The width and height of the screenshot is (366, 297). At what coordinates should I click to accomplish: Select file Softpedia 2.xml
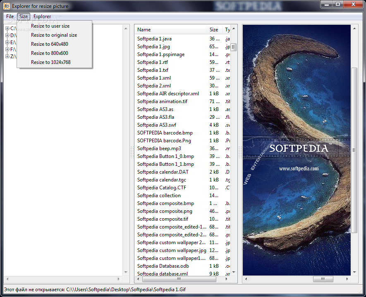[154, 86]
